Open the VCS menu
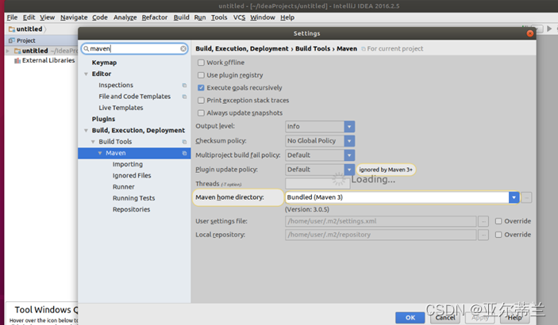 (239, 17)
